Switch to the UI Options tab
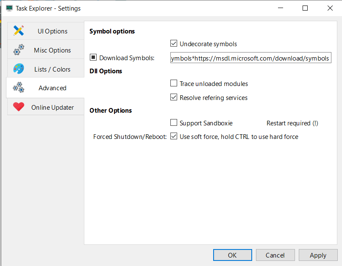The image size is (342, 266). coord(53,31)
